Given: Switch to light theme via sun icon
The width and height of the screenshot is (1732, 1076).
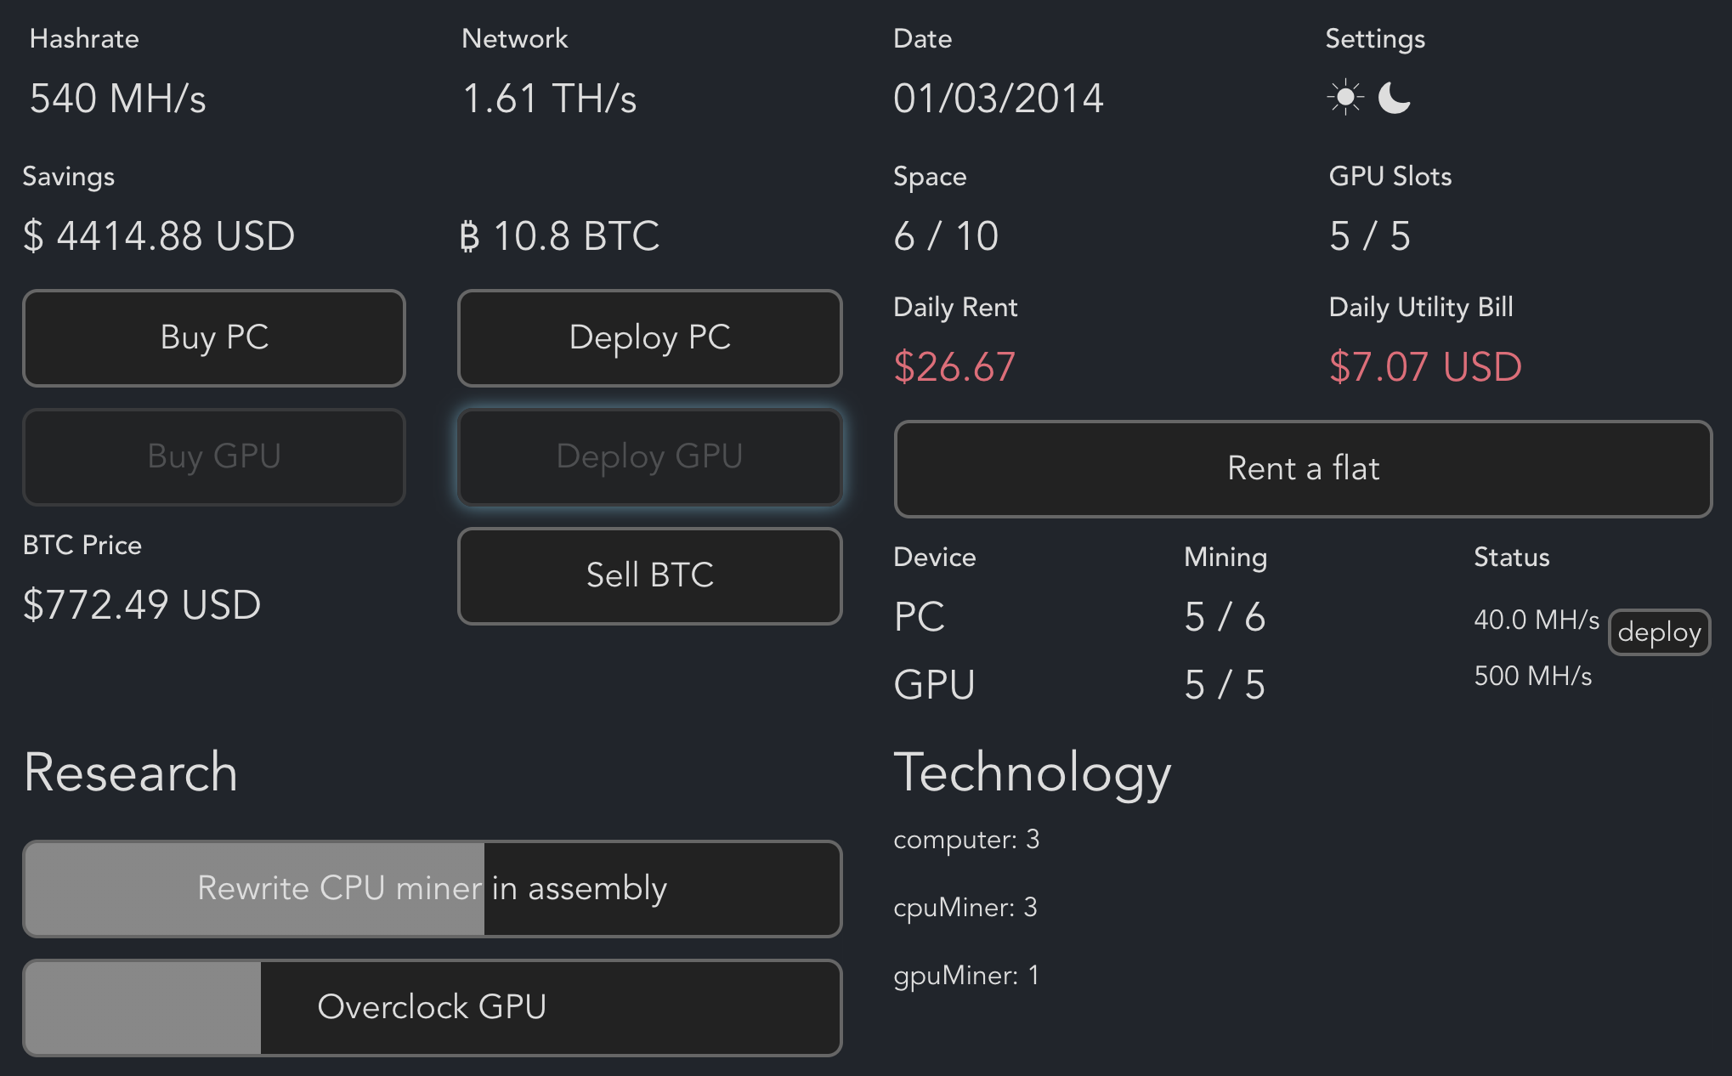Looking at the screenshot, I should coord(1344,97).
